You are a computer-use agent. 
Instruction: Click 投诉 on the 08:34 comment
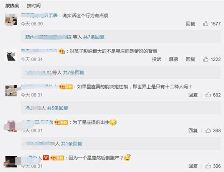click(x=157, y=59)
